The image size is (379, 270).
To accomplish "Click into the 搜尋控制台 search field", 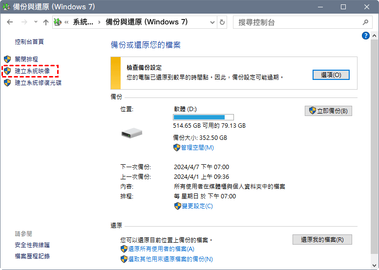I will point(298,22).
